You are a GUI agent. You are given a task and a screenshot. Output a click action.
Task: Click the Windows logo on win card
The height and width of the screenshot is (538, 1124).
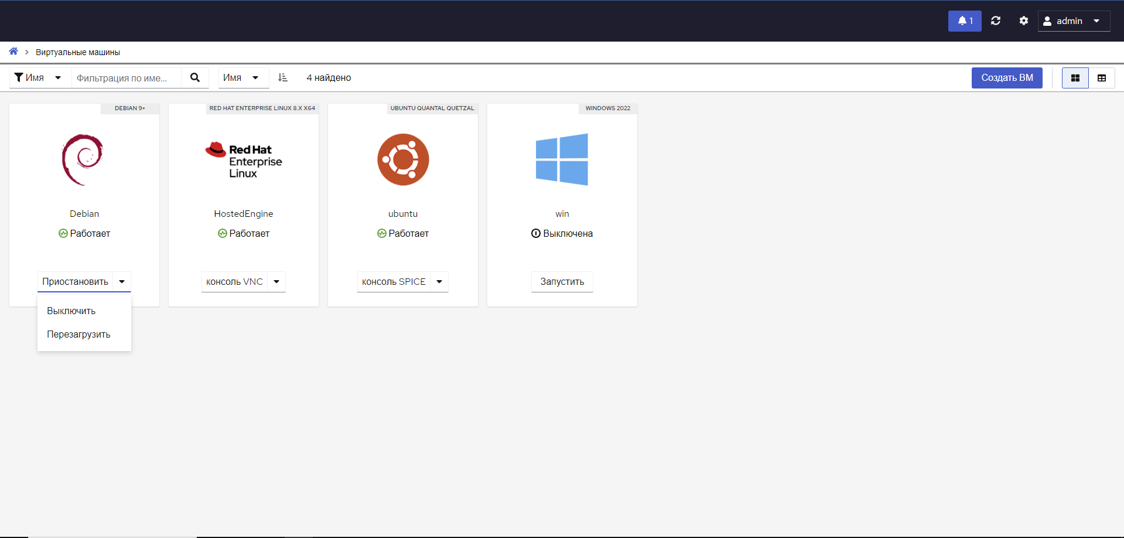562,159
